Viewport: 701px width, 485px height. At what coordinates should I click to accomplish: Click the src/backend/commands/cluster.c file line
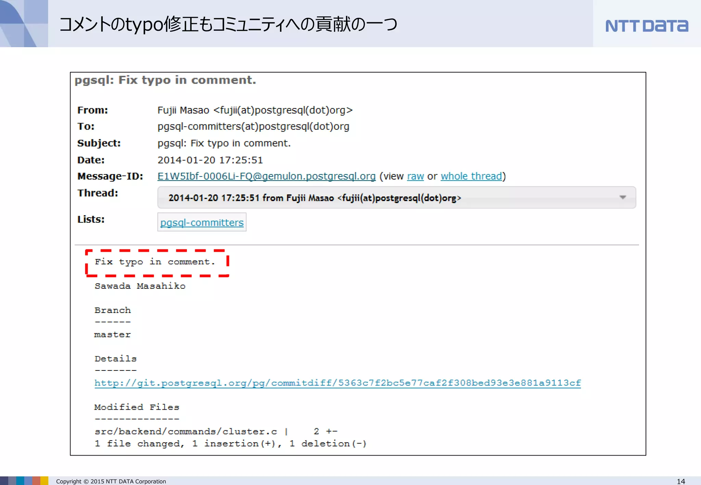click(x=216, y=432)
